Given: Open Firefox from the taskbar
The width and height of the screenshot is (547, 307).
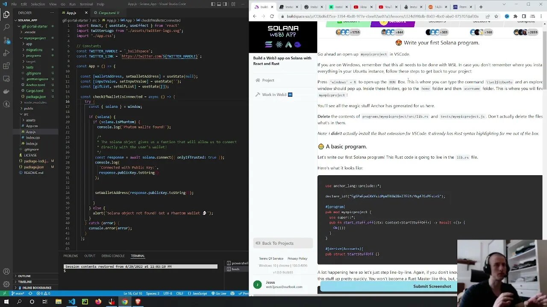Looking at the screenshot, I should (x=98, y=302).
